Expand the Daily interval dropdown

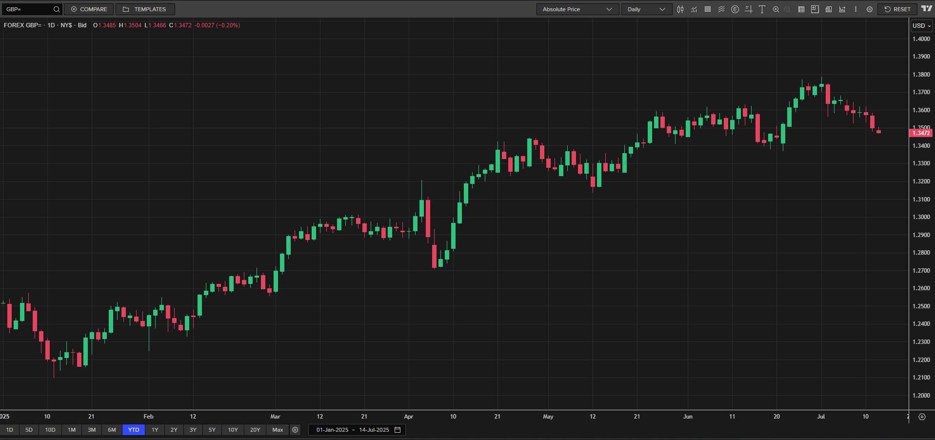pos(647,9)
